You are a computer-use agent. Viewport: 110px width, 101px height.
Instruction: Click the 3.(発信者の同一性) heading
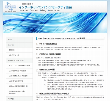(x=46, y=70)
